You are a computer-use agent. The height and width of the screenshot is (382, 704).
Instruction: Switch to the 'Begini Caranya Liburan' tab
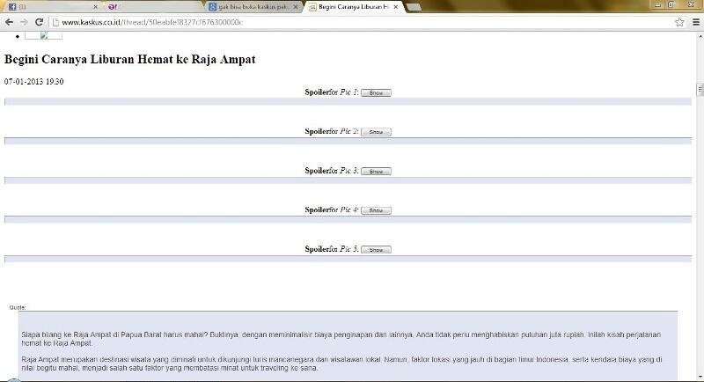click(x=354, y=7)
